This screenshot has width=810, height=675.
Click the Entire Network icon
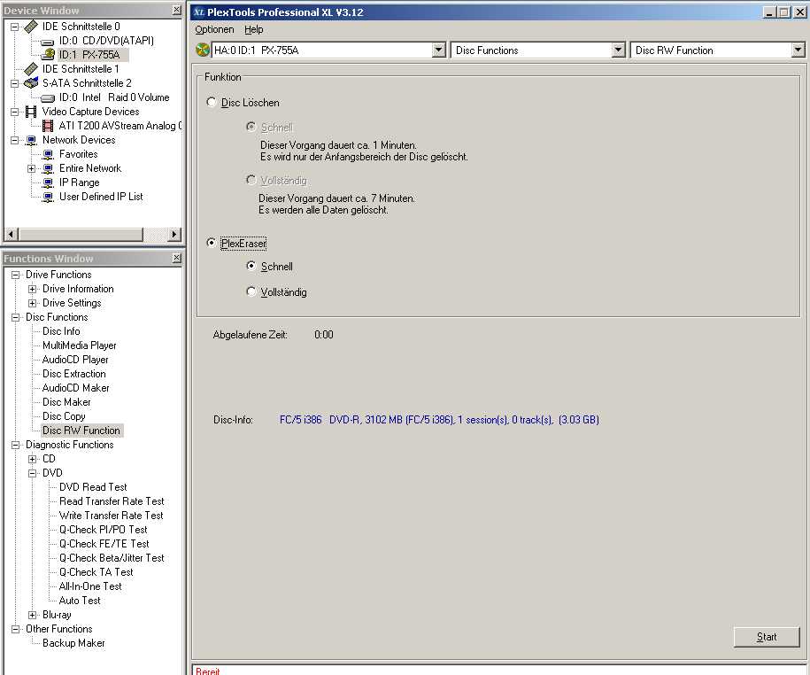48,168
